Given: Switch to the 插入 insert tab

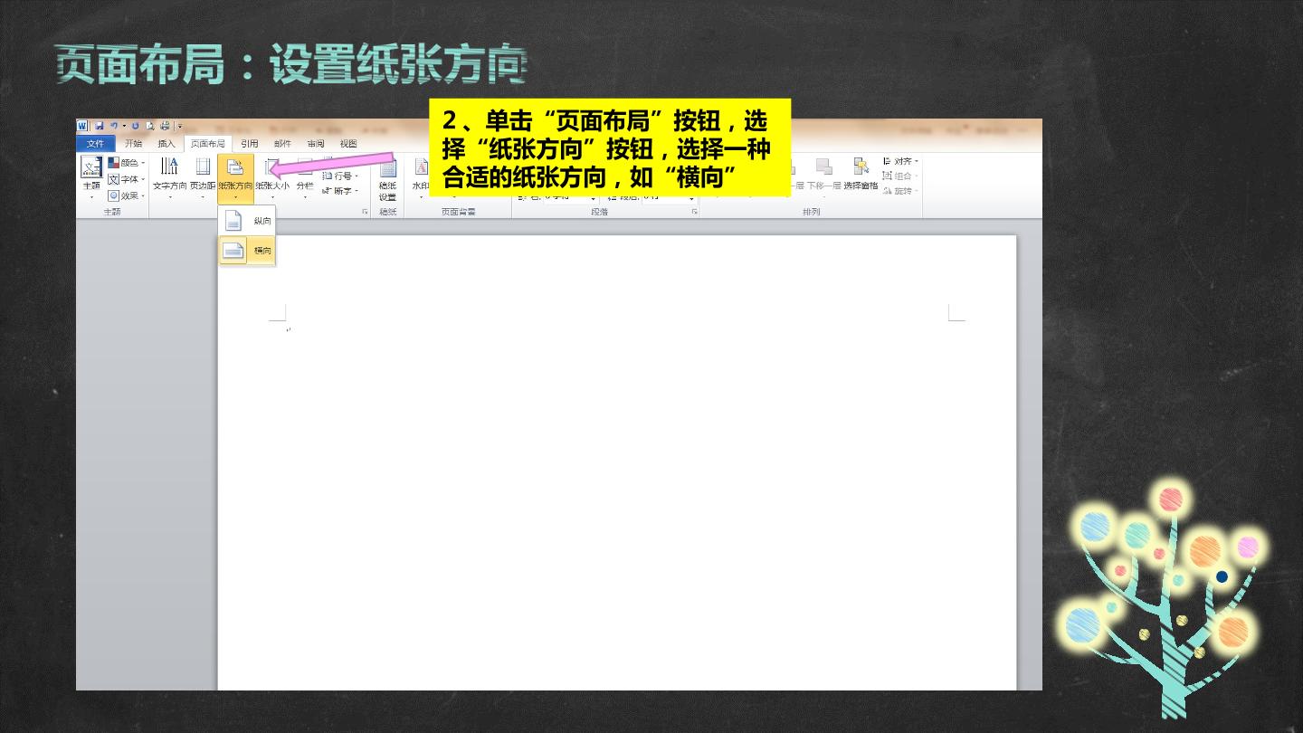Looking at the screenshot, I should click(x=166, y=144).
